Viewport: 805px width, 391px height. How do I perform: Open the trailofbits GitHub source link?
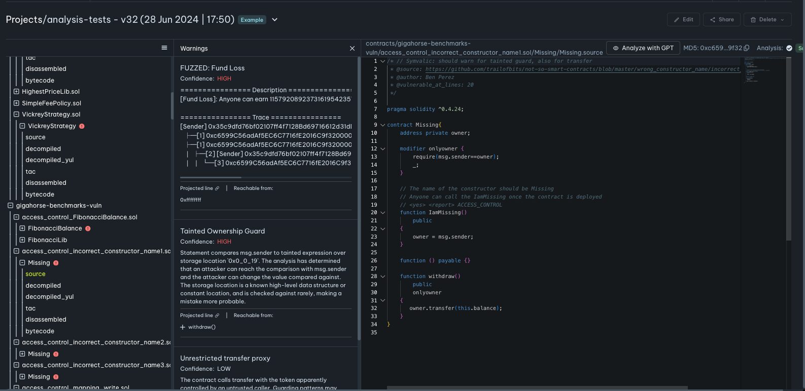(582, 69)
